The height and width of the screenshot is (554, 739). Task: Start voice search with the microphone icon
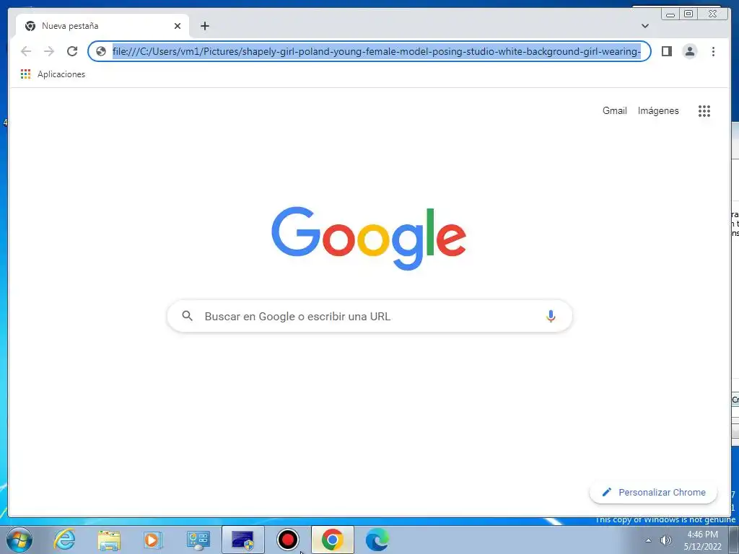click(x=551, y=316)
